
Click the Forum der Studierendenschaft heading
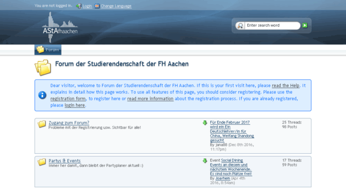click(x=122, y=64)
